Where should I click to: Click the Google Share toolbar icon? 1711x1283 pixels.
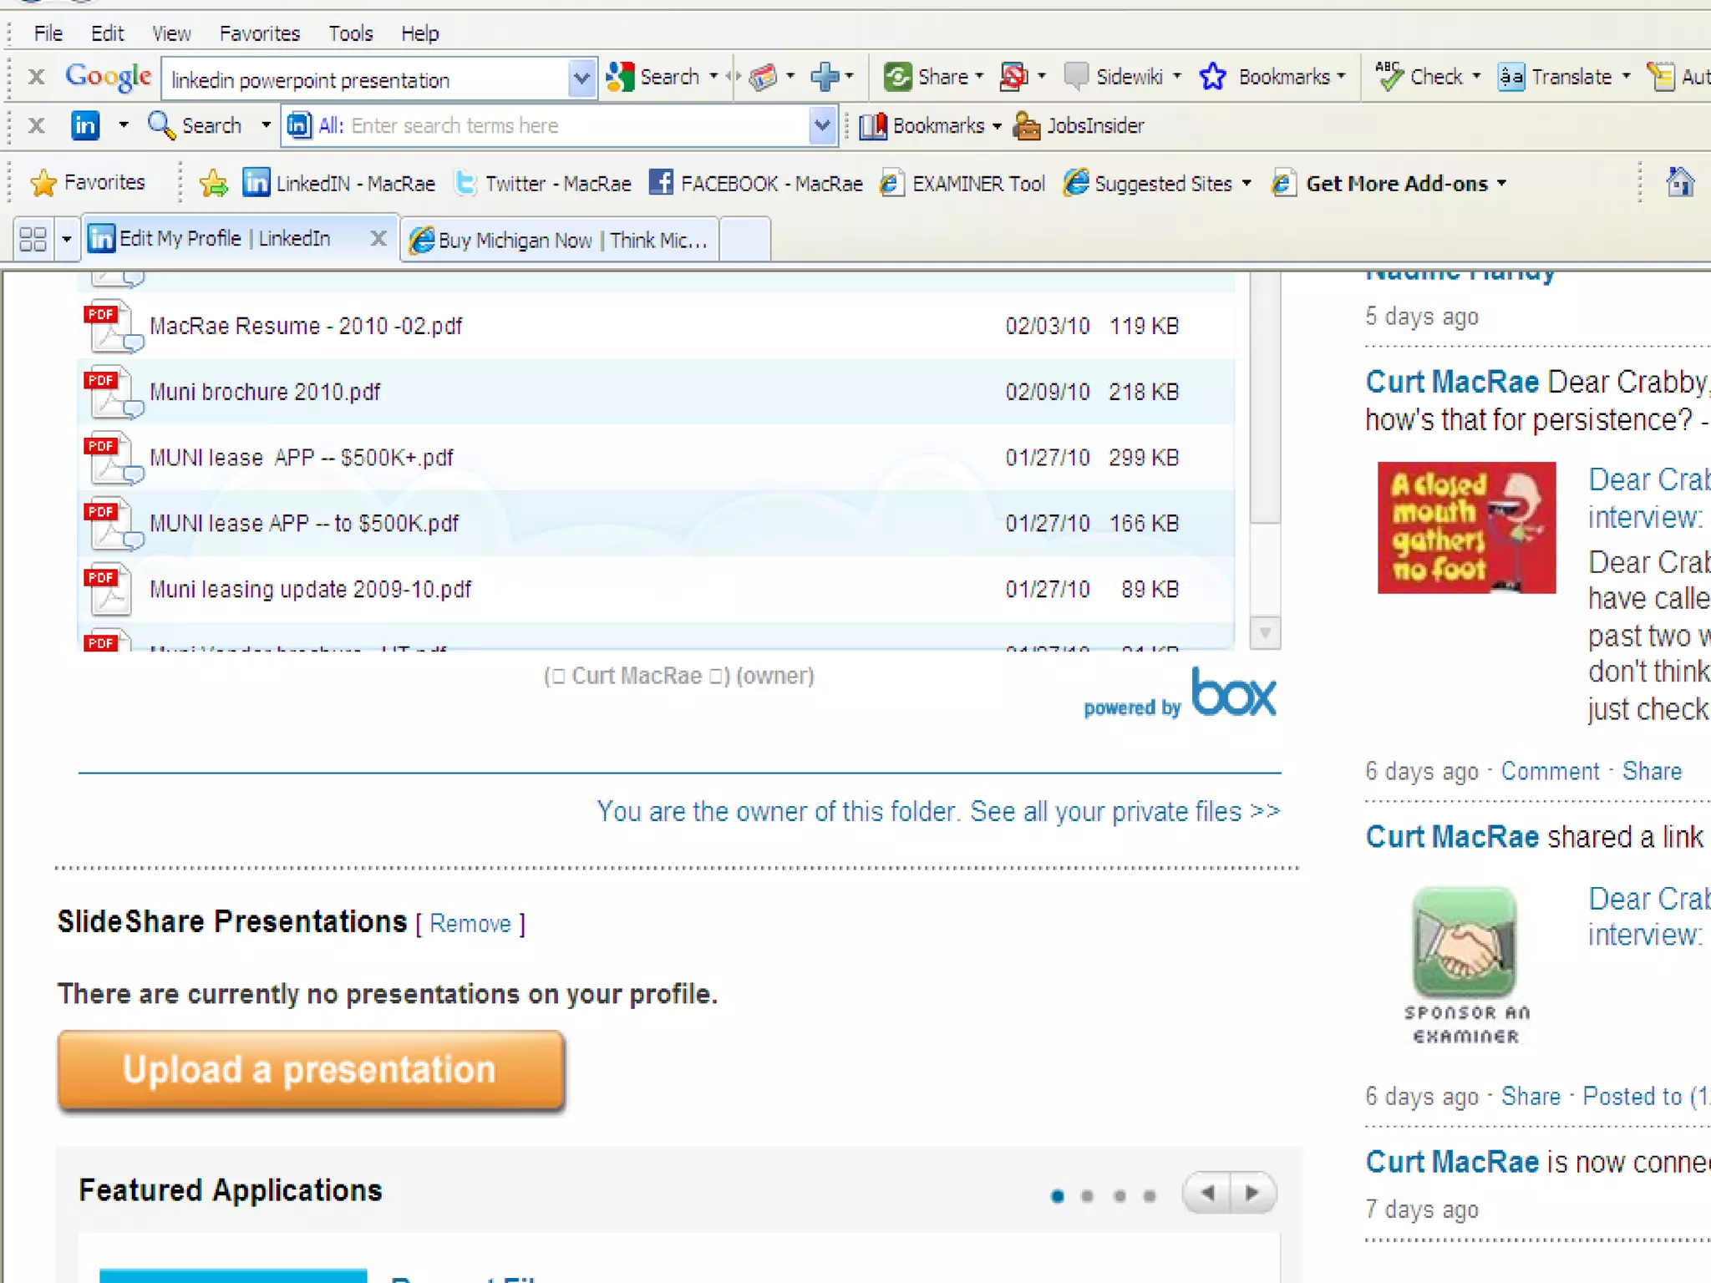[897, 77]
